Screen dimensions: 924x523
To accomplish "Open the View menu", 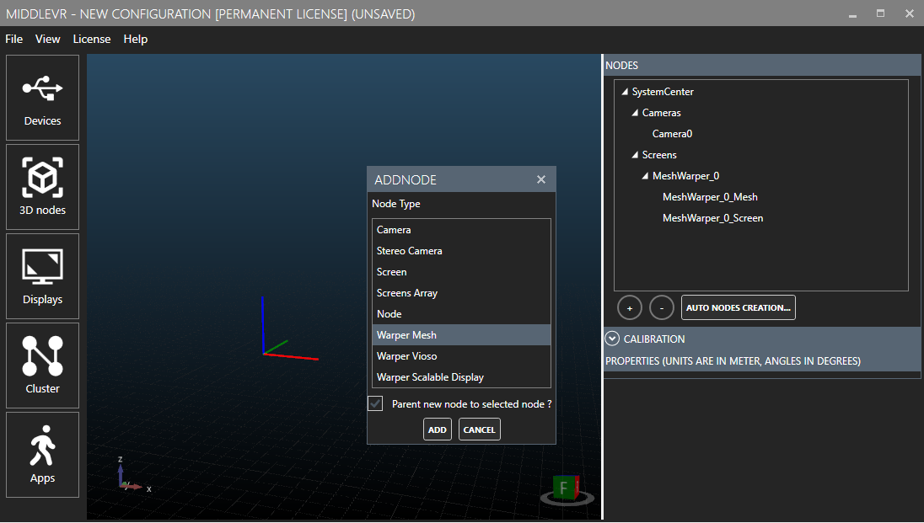I will click(x=48, y=39).
